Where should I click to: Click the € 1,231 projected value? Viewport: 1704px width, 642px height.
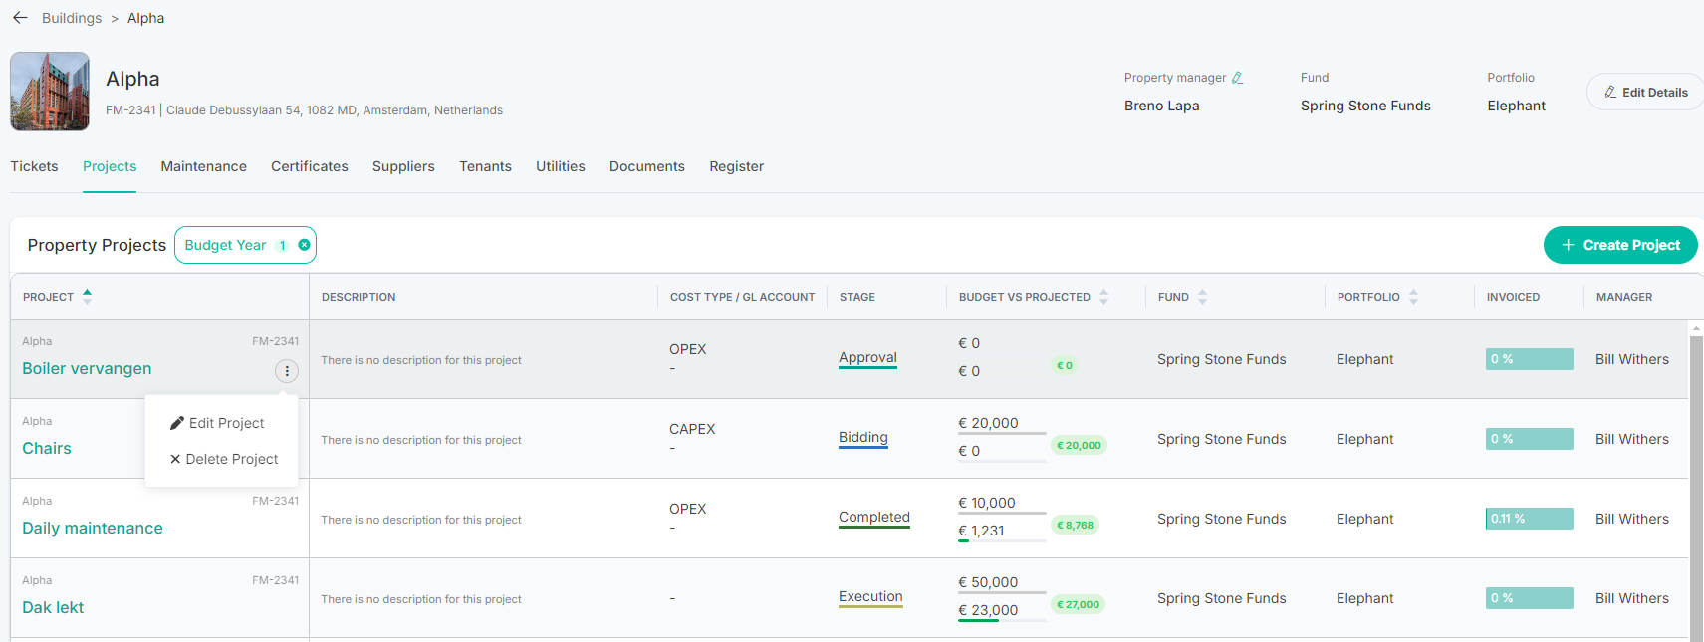(x=981, y=531)
